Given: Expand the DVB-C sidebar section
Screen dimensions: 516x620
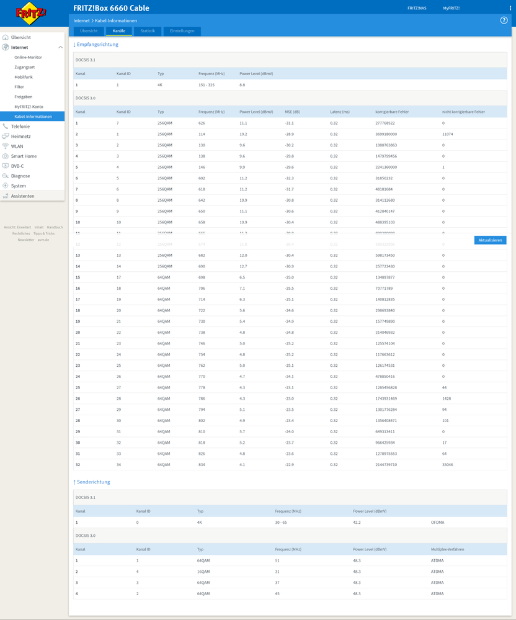Looking at the screenshot, I should point(17,166).
